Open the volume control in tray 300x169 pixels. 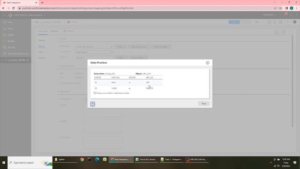pos(278,166)
